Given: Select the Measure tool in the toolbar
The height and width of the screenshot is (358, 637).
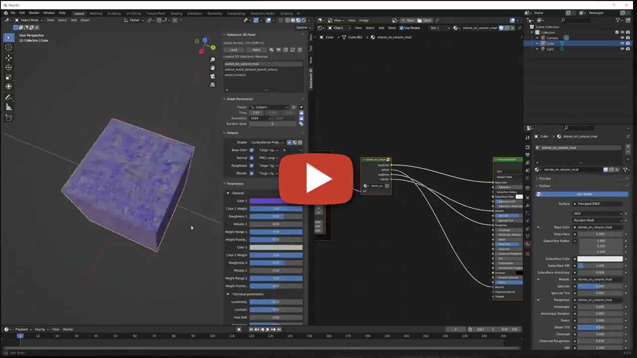Looking at the screenshot, I should click(8, 107).
